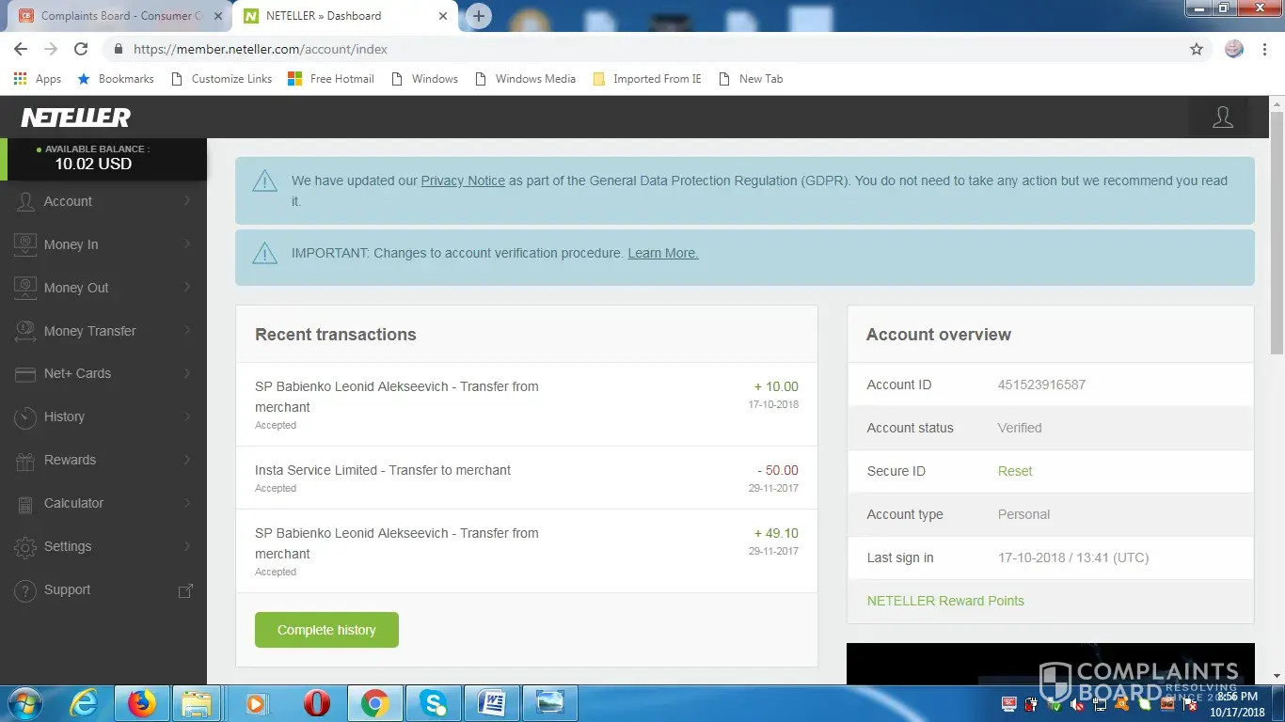Click the + 10.00 transaction amount
This screenshot has width=1285, height=722.
coord(776,386)
